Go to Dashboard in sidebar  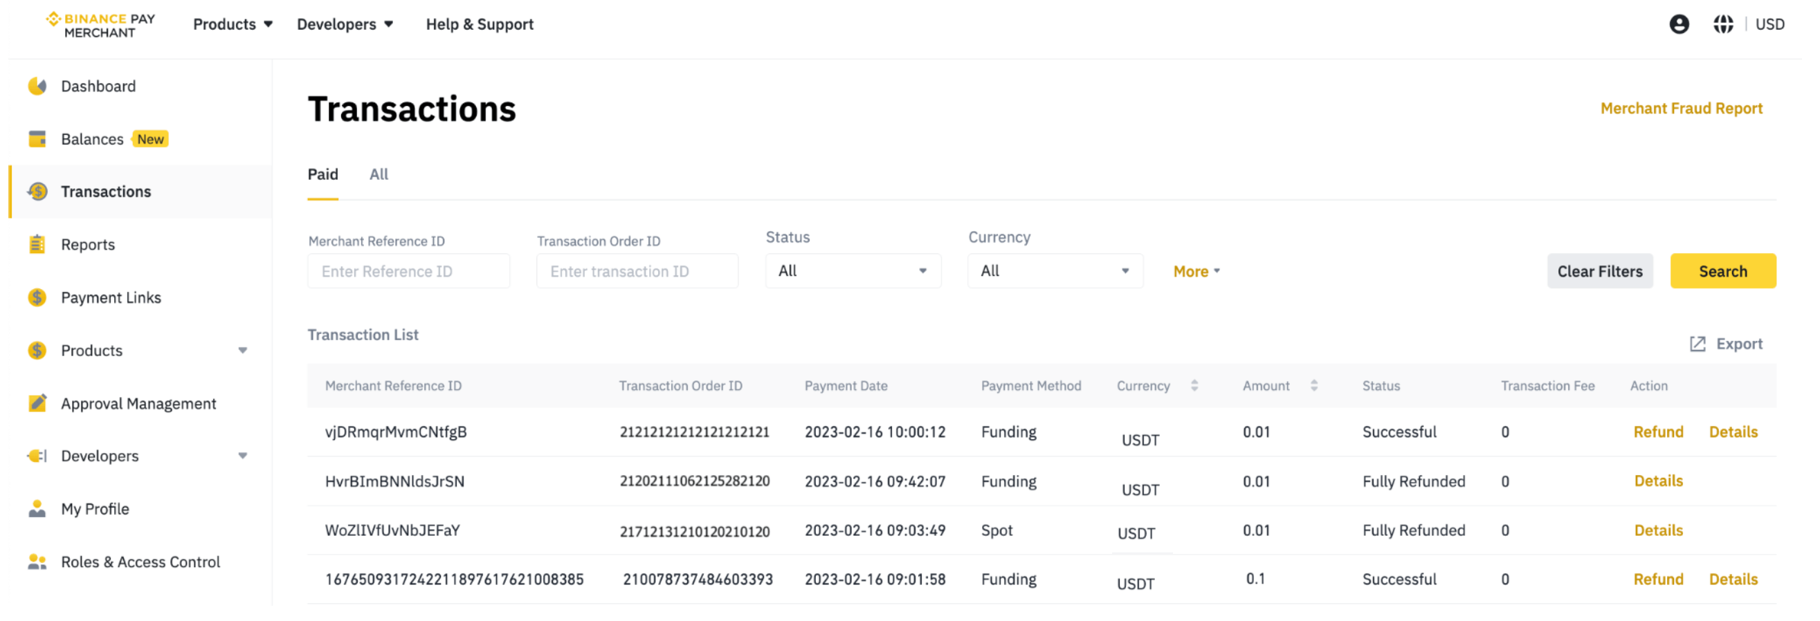98,86
